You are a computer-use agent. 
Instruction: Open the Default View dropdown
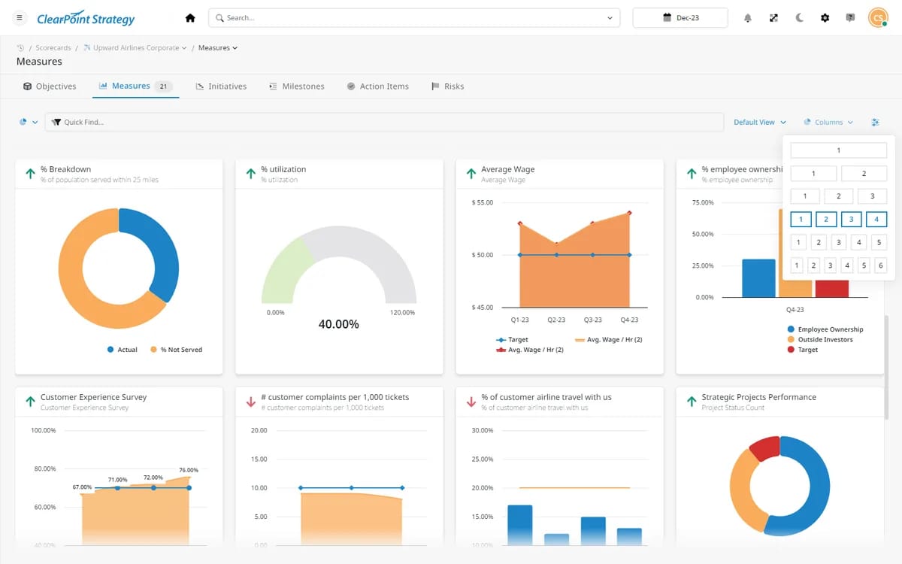point(759,122)
